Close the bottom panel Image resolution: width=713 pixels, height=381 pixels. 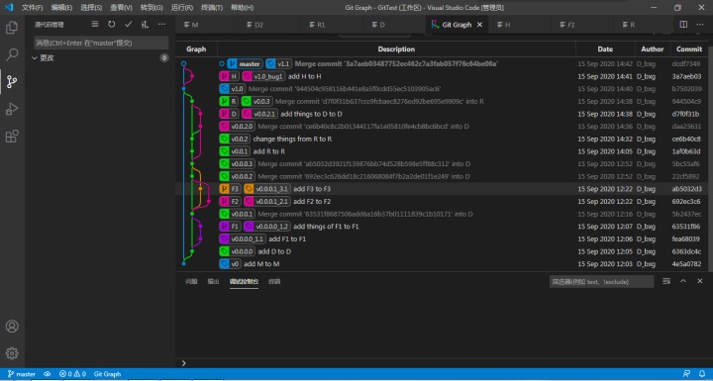point(700,281)
